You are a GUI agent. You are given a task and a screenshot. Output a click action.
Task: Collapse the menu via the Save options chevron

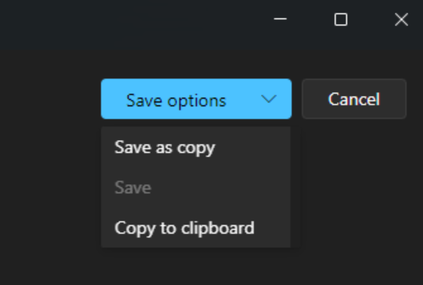[x=269, y=99]
